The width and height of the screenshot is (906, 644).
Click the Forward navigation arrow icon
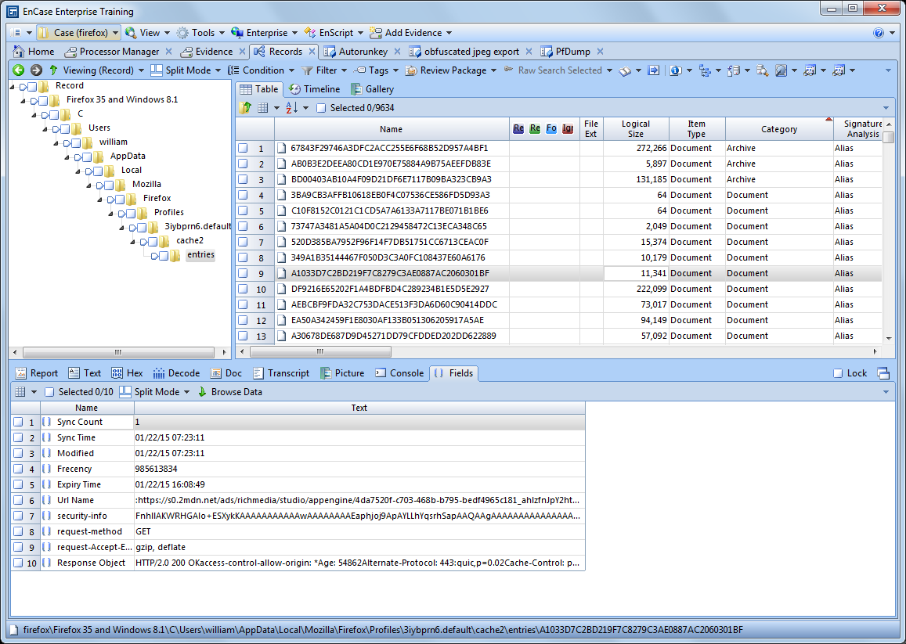(36, 70)
